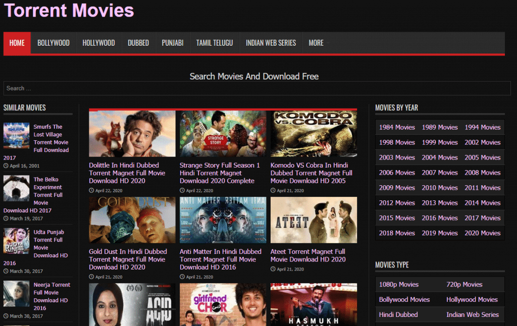Open Neerja sidebar thumbnail
517x326 pixels.
pos(17,294)
